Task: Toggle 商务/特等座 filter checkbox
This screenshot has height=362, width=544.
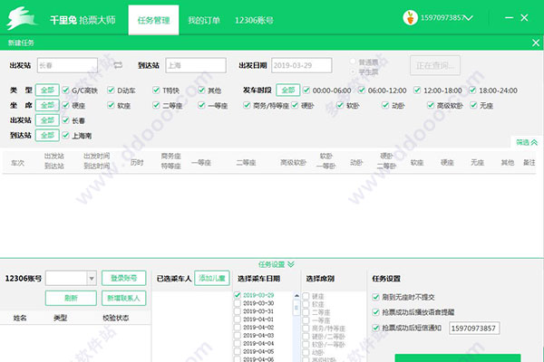Action: coord(247,105)
